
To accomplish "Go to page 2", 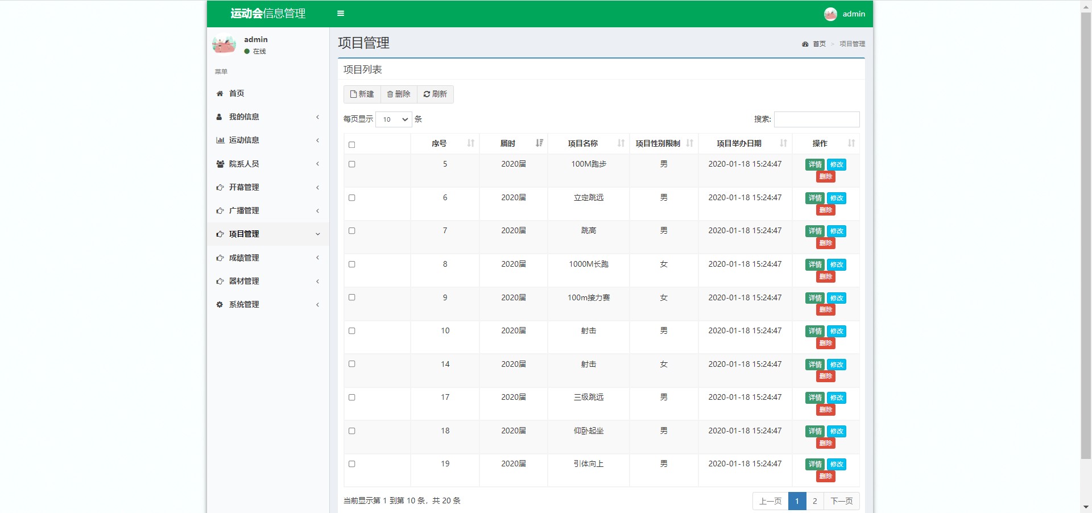I will coord(815,501).
